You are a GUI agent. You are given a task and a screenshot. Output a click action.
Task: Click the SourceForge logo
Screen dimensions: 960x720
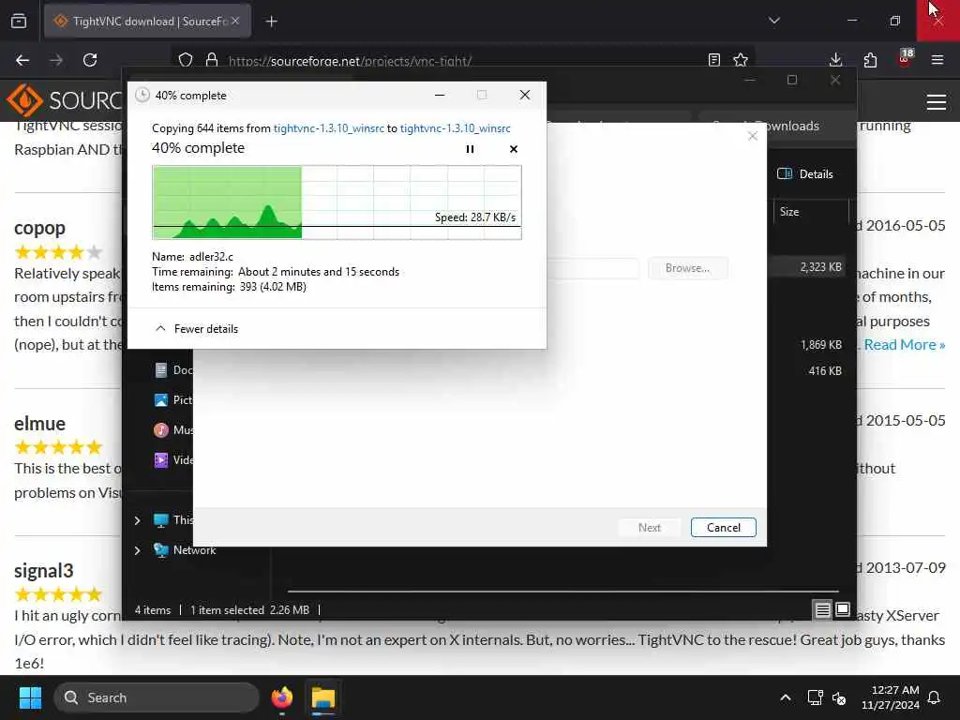tap(65, 99)
